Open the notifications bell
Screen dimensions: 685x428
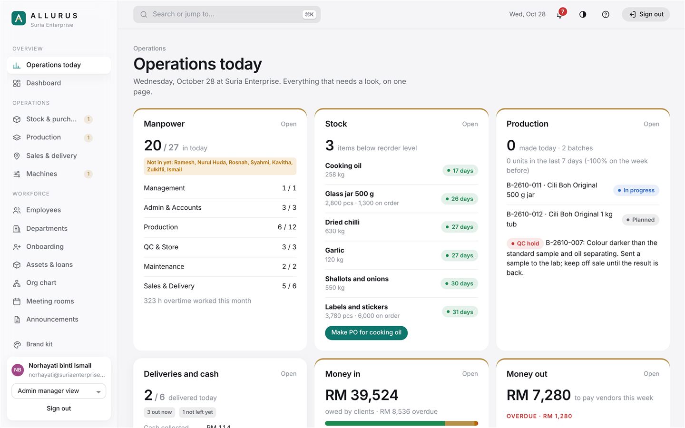click(560, 14)
